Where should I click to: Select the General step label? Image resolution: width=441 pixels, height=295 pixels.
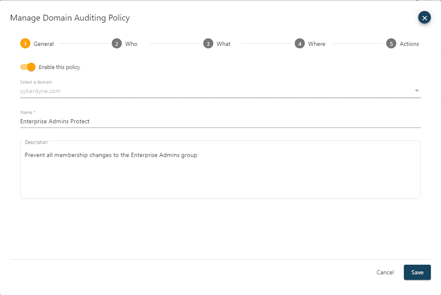point(44,44)
